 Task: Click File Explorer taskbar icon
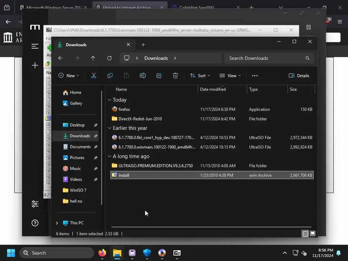coord(117,253)
